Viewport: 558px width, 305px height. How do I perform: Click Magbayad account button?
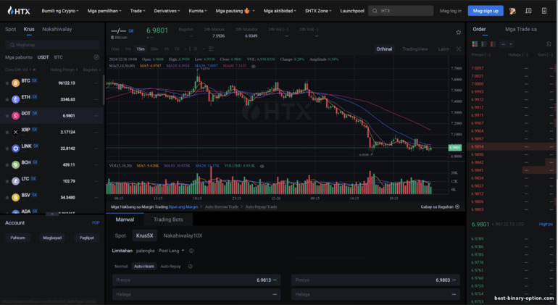tap(52, 238)
